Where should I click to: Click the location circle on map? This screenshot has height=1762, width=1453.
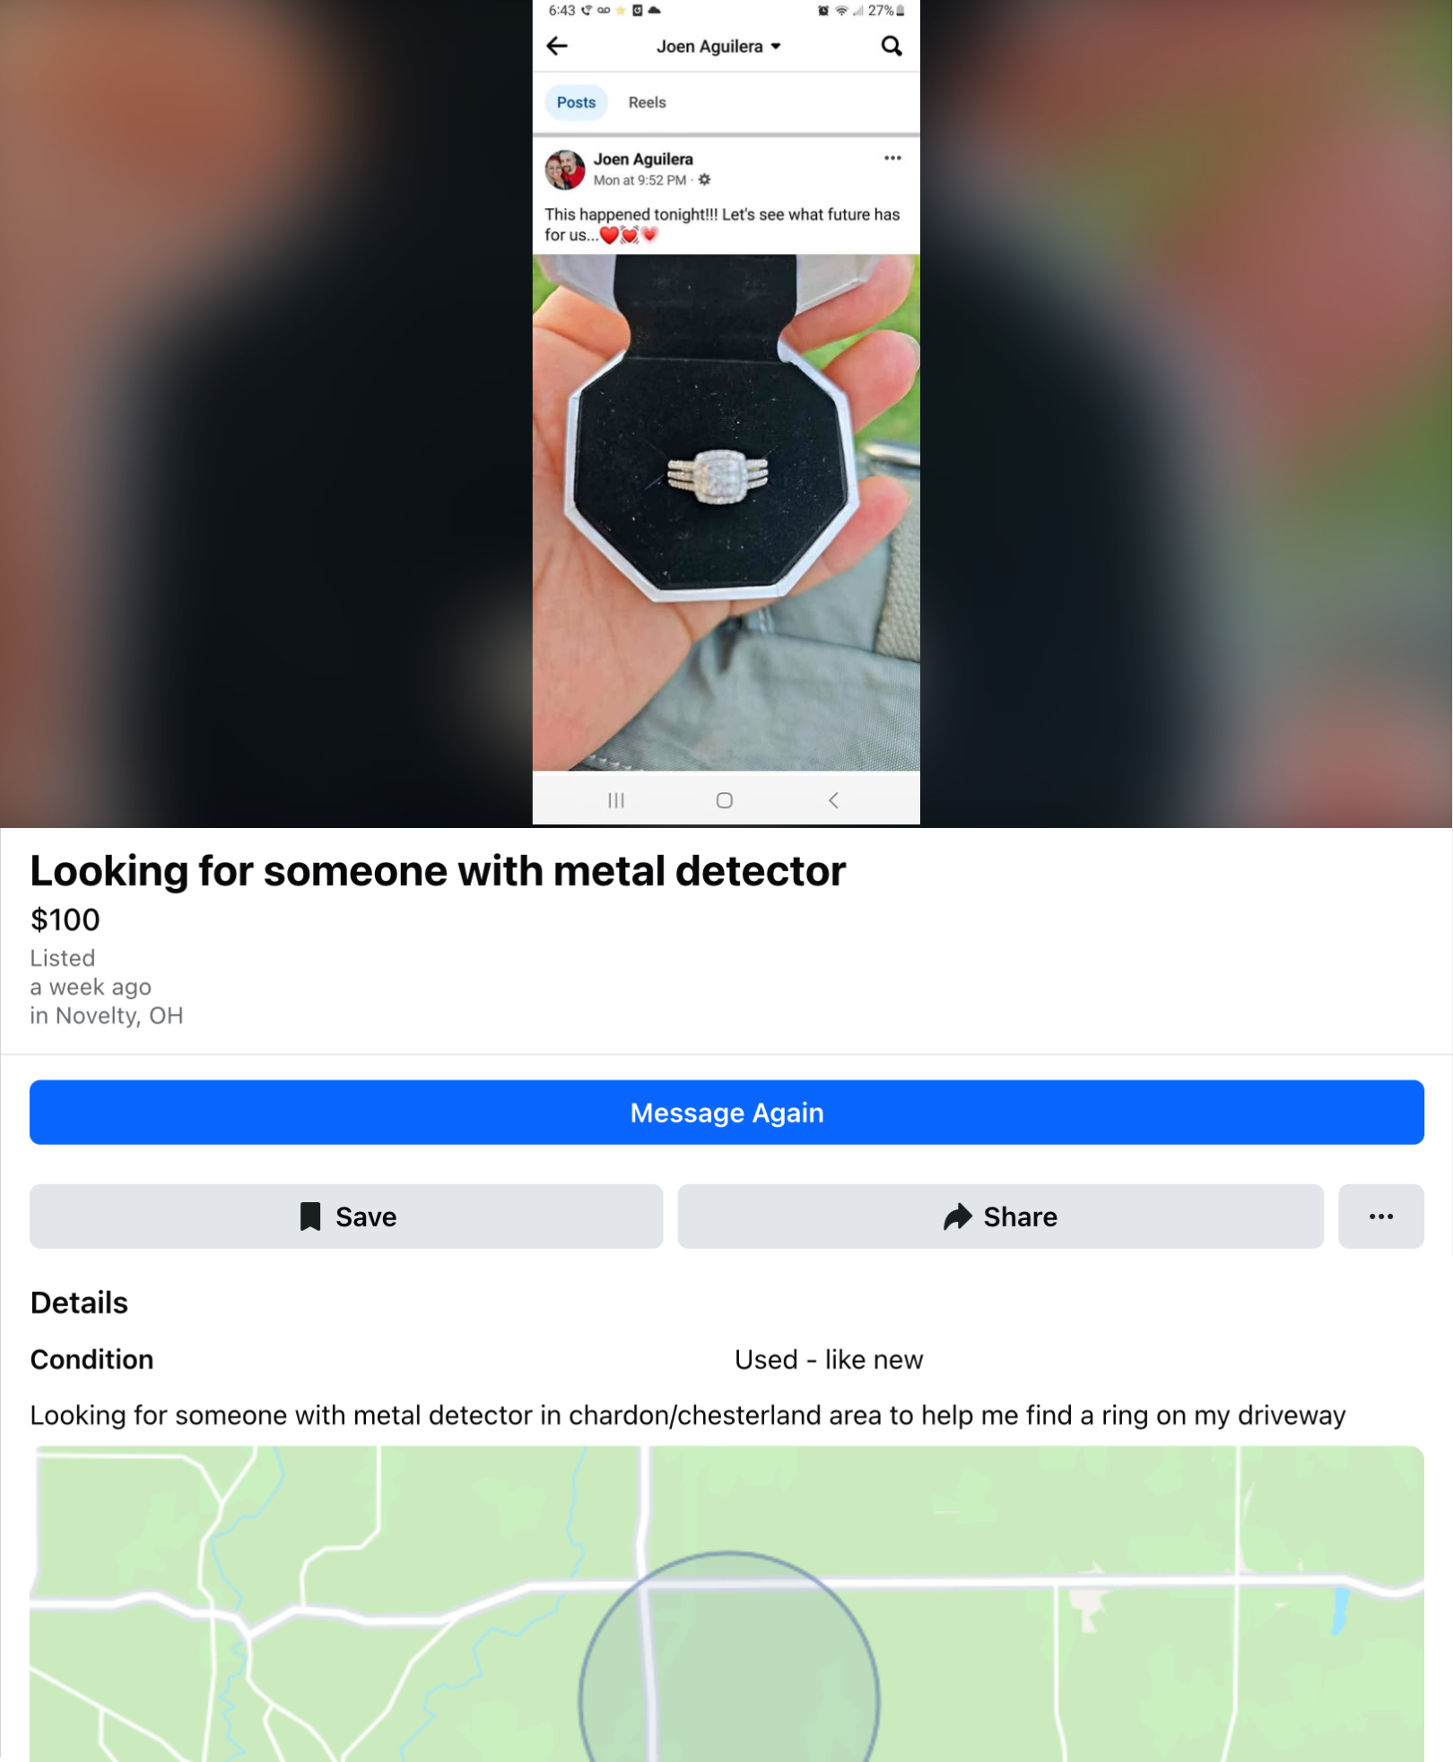728,1656
